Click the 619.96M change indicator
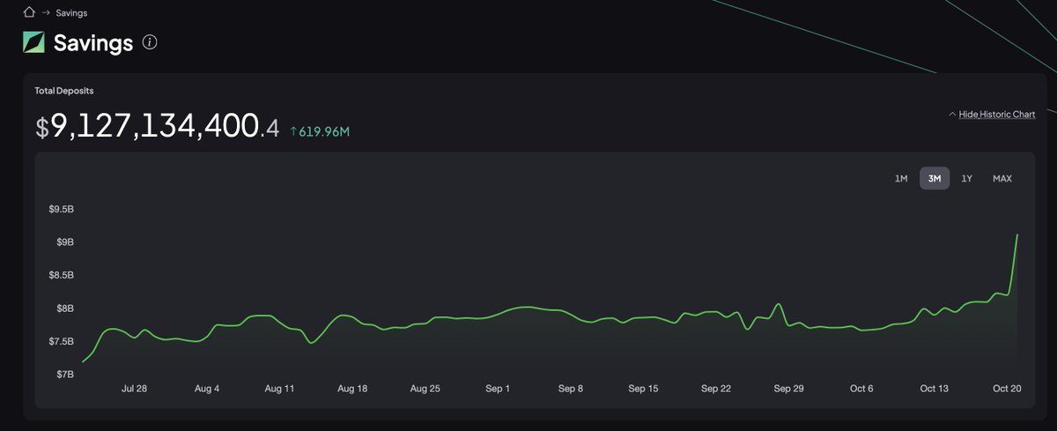The width and height of the screenshot is (1057, 431). click(320, 132)
